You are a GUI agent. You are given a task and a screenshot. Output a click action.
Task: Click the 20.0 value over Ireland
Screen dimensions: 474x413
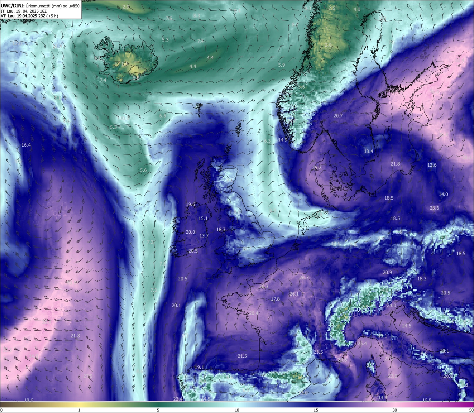pyautogui.click(x=190, y=232)
